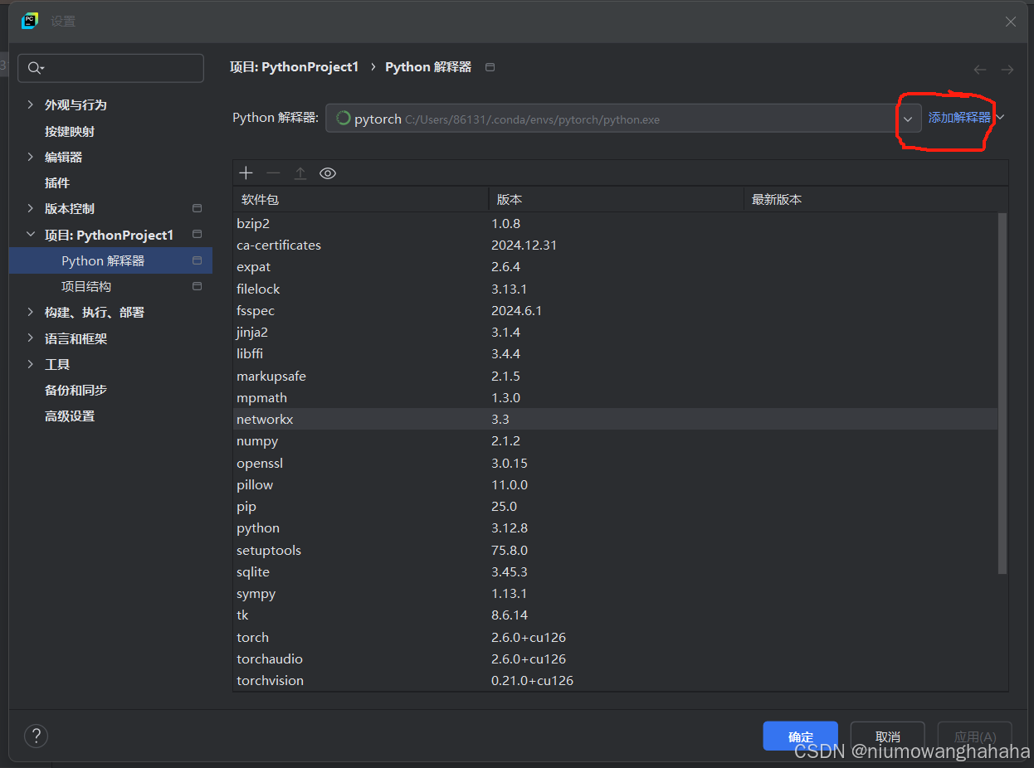Open the Python interpreter selection dropdown
This screenshot has width=1034, height=768.
(x=909, y=119)
